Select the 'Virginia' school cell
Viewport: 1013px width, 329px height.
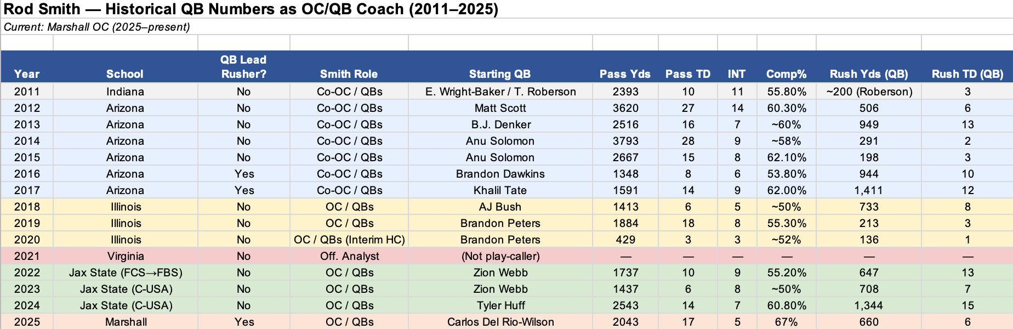click(126, 256)
